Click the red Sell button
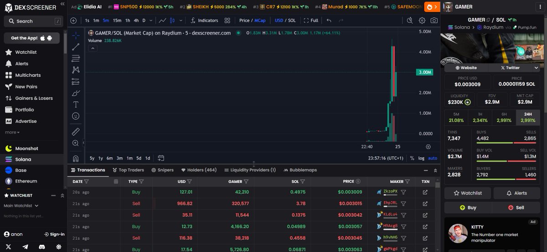547x252 pixels. 516,207
